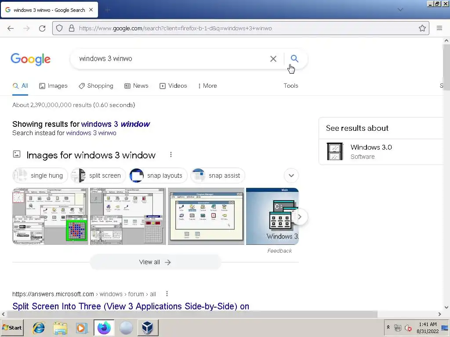
Task: Open the search Tools options
Action: (291, 86)
